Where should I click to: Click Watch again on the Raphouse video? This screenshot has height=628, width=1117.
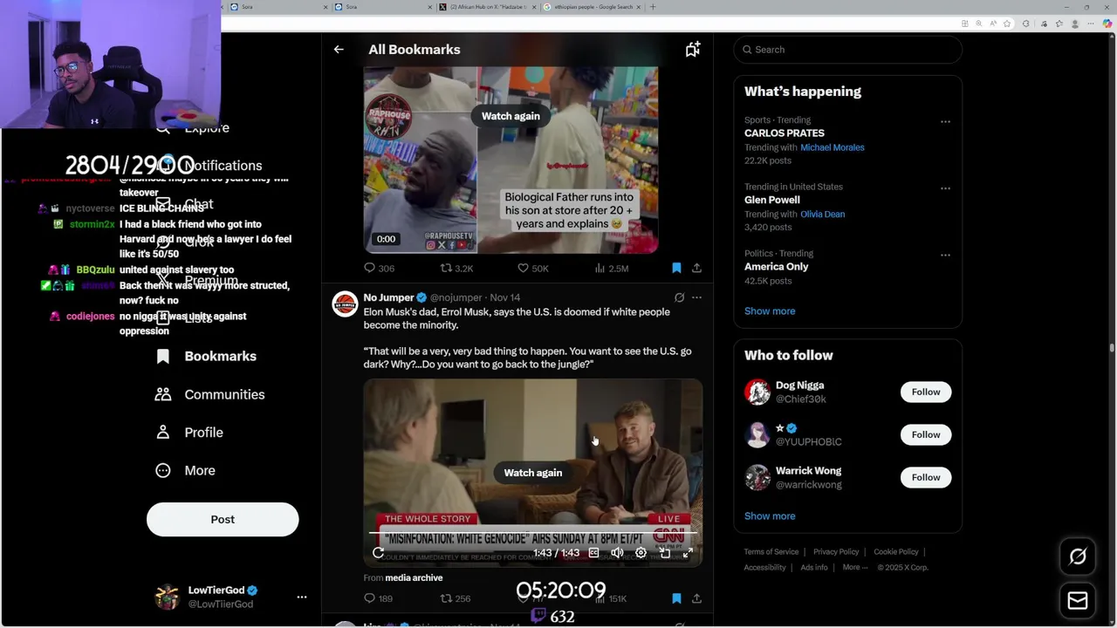(x=511, y=116)
